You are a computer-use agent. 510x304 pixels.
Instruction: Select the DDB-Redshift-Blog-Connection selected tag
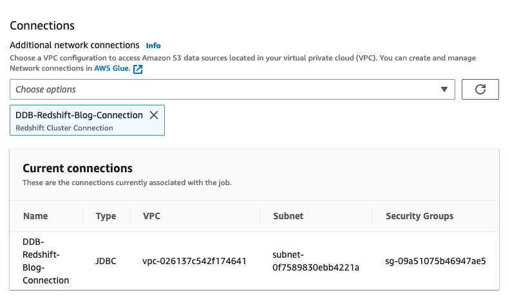point(79,115)
